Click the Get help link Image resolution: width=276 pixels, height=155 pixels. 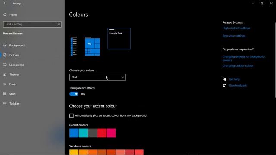pos(234,79)
